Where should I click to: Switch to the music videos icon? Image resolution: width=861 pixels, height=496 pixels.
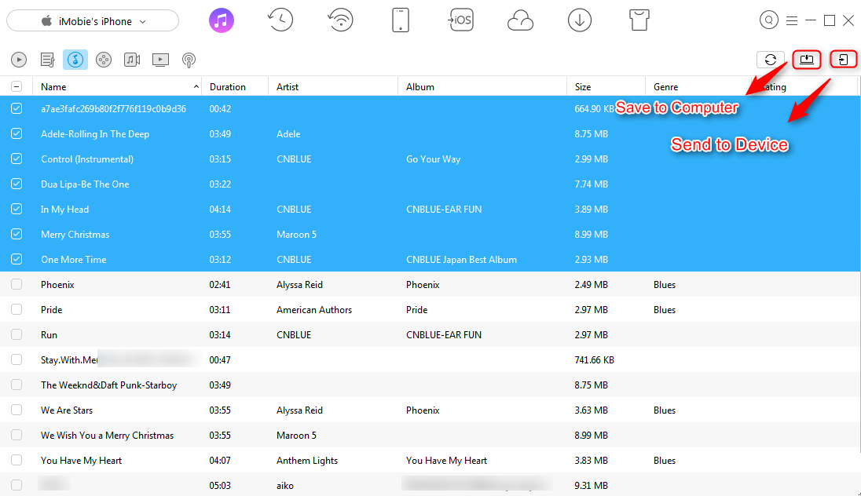[x=132, y=60]
